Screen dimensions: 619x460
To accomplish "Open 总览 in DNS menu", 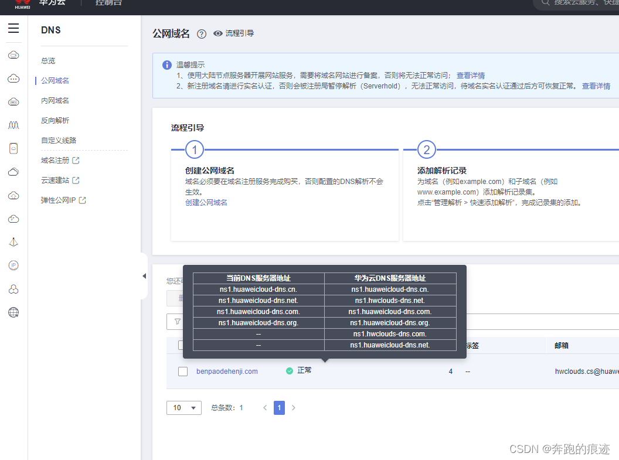I will [48, 61].
